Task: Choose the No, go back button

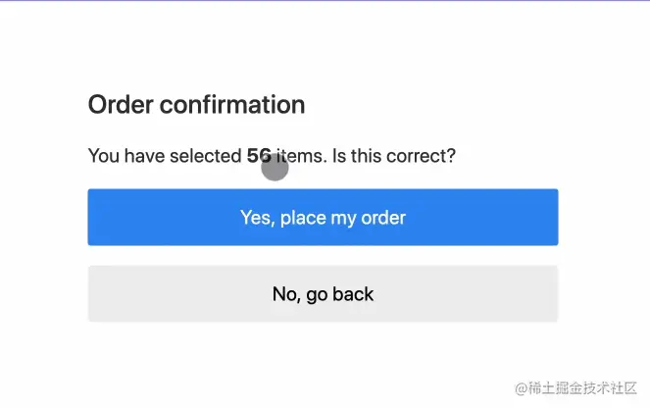Action: [323, 294]
